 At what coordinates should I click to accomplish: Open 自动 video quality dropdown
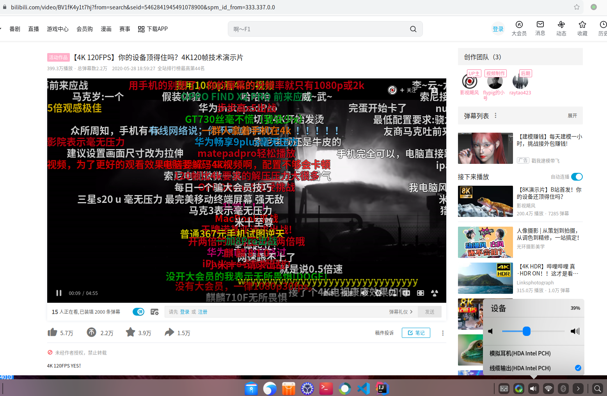point(329,293)
